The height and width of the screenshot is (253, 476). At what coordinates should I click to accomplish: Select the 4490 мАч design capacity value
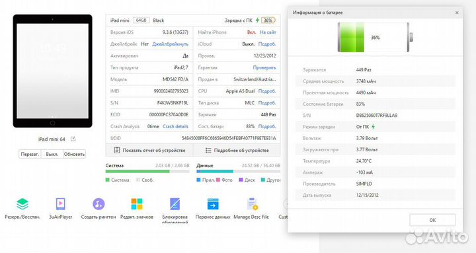click(x=366, y=93)
